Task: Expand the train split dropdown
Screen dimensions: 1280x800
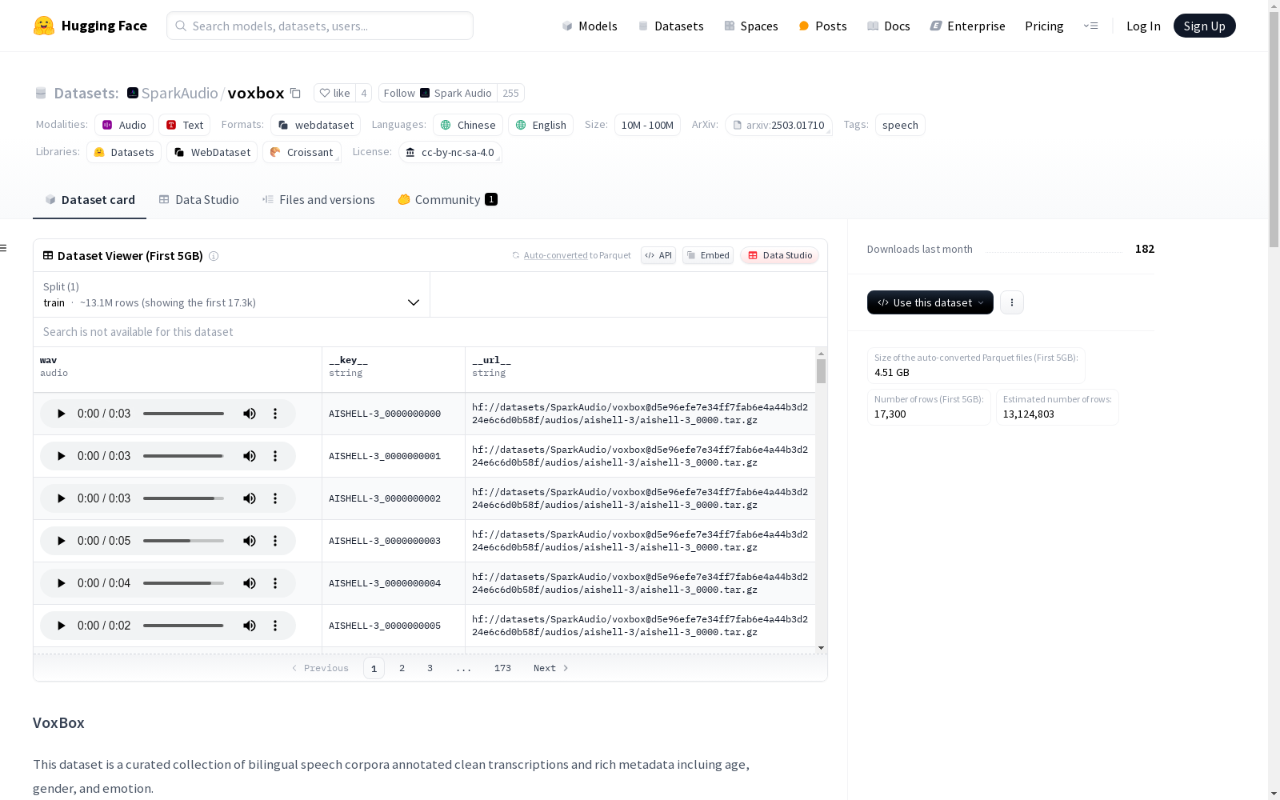Action: (231, 294)
